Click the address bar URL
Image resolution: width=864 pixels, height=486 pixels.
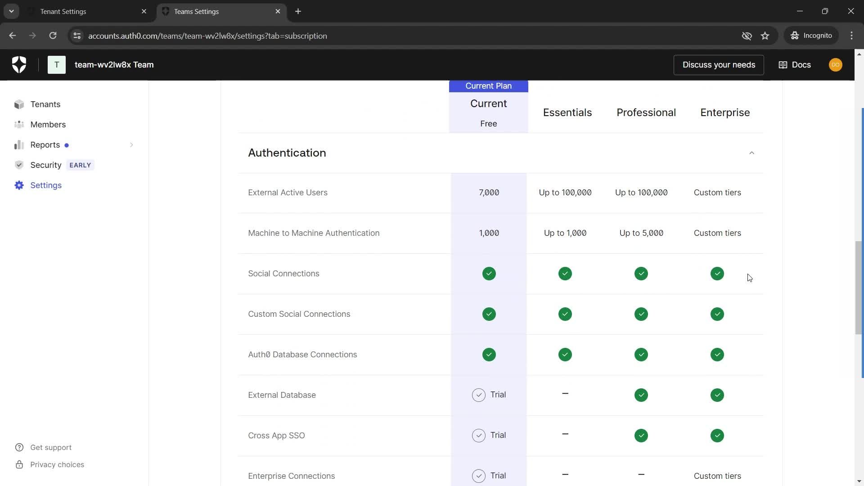pos(207,36)
